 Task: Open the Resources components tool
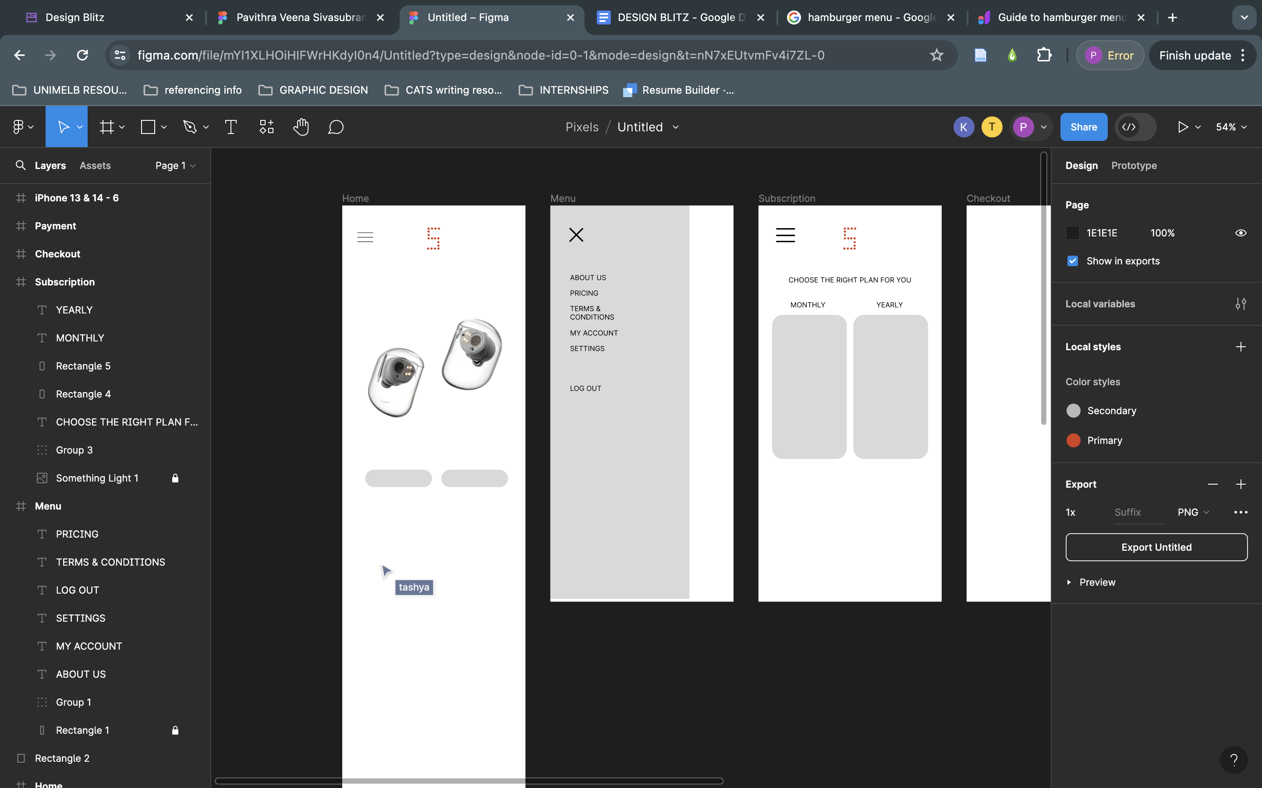coord(266,127)
